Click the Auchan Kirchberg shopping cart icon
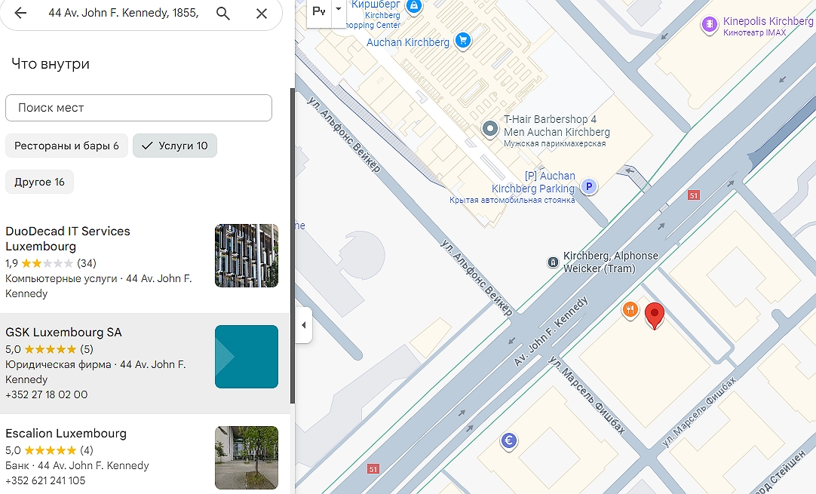This screenshot has height=494, width=816. 462,40
